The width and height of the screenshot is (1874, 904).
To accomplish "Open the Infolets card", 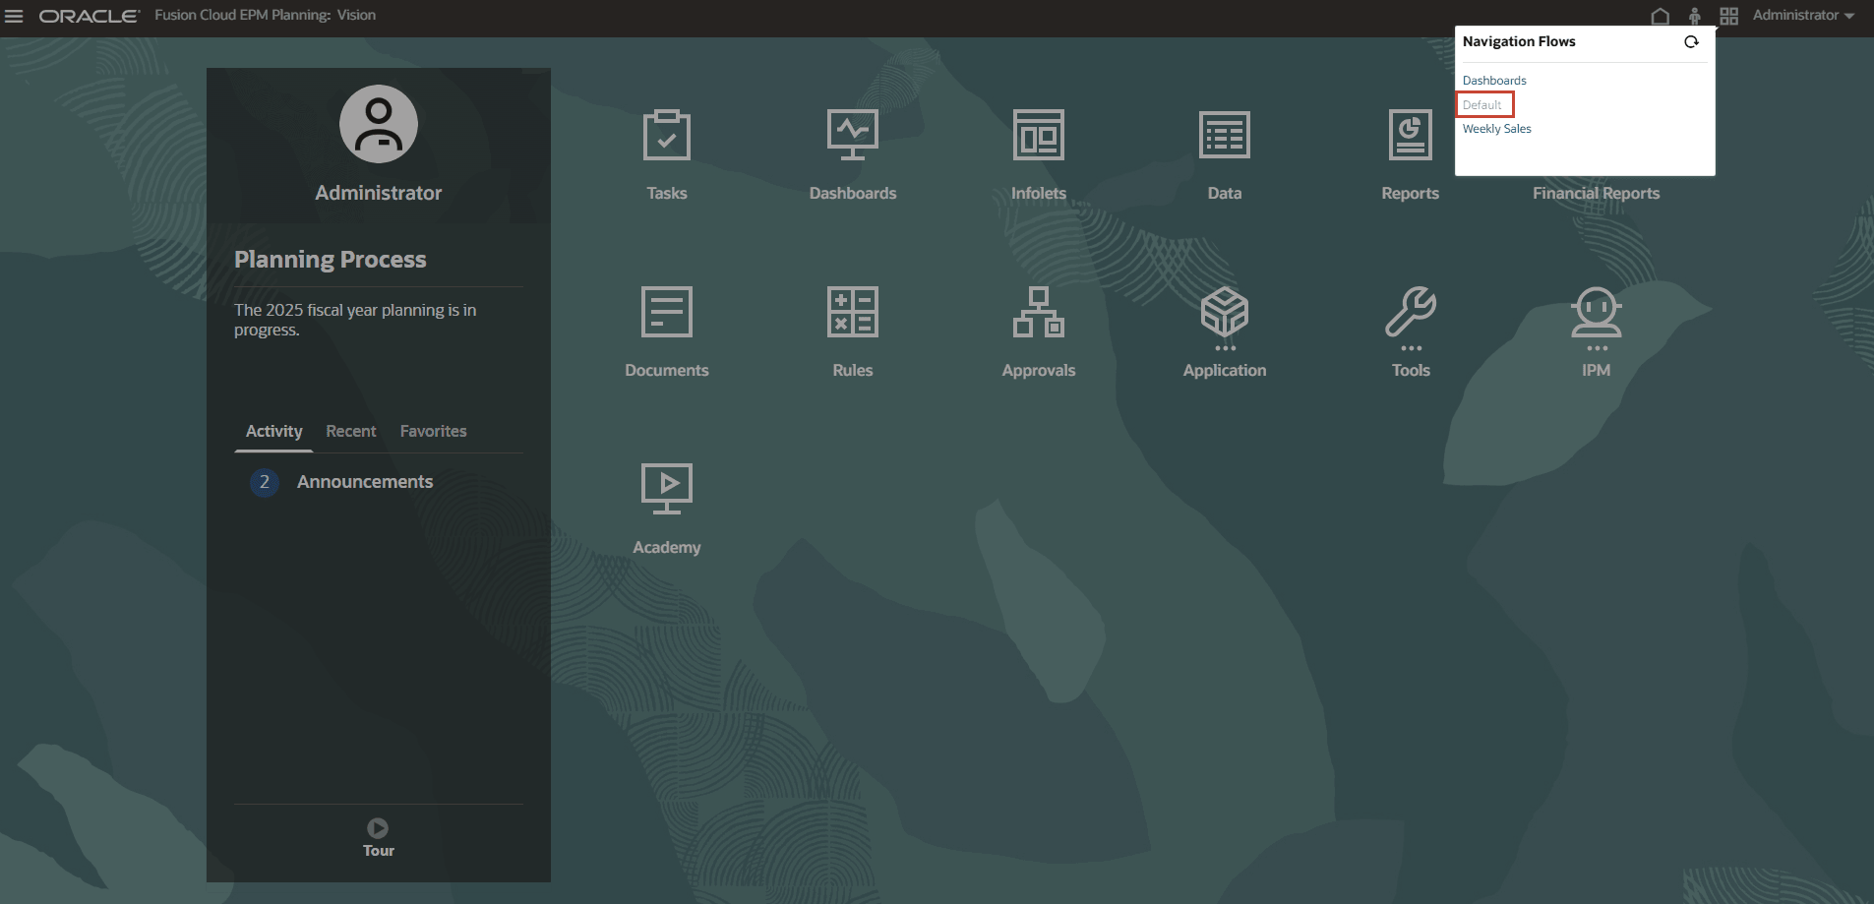I will (x=1039, y=155).
